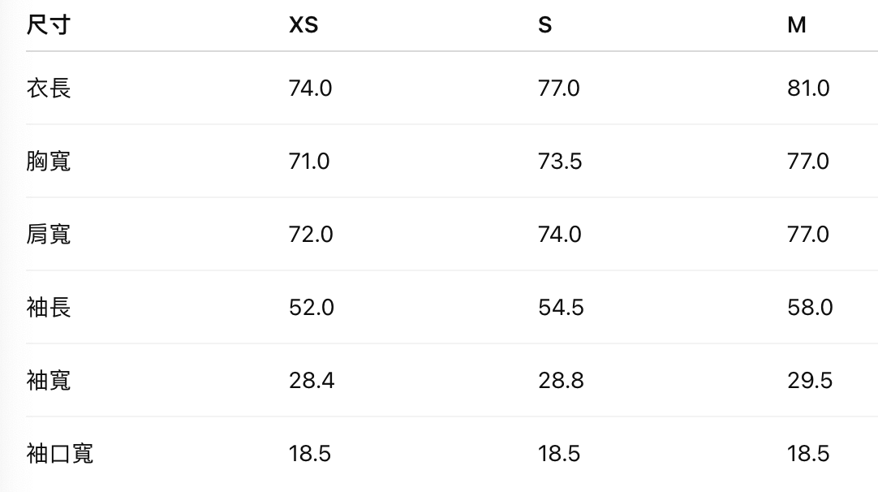Select the M size column header
This screenshot has height=492, width=878.
tap(796, 25)
